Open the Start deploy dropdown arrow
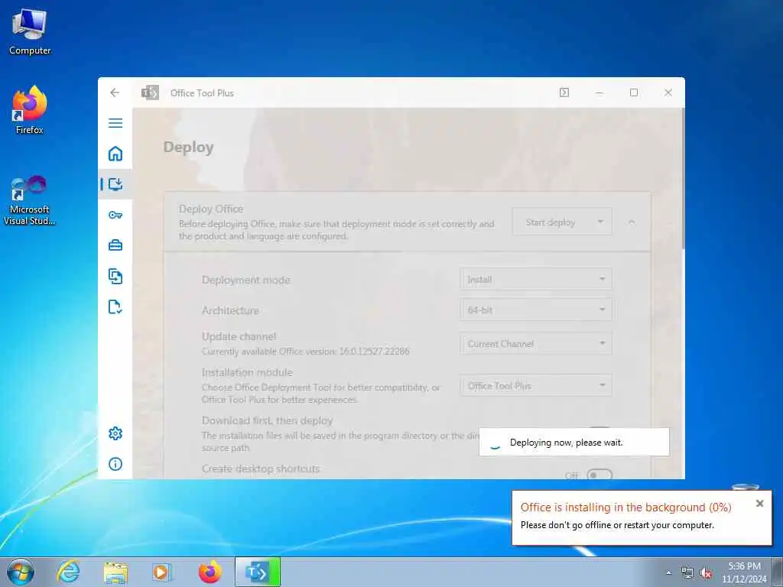The height and width of the screenshot is (587, 783). coord(601,222)
